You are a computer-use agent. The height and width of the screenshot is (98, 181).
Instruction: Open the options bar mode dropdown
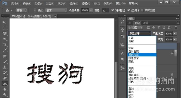(56, 10)
